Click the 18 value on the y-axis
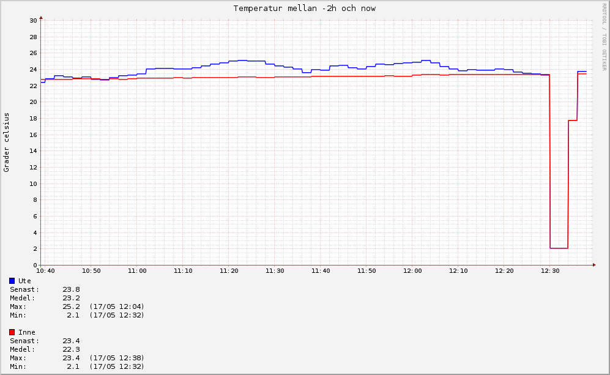 click(34, 118)
